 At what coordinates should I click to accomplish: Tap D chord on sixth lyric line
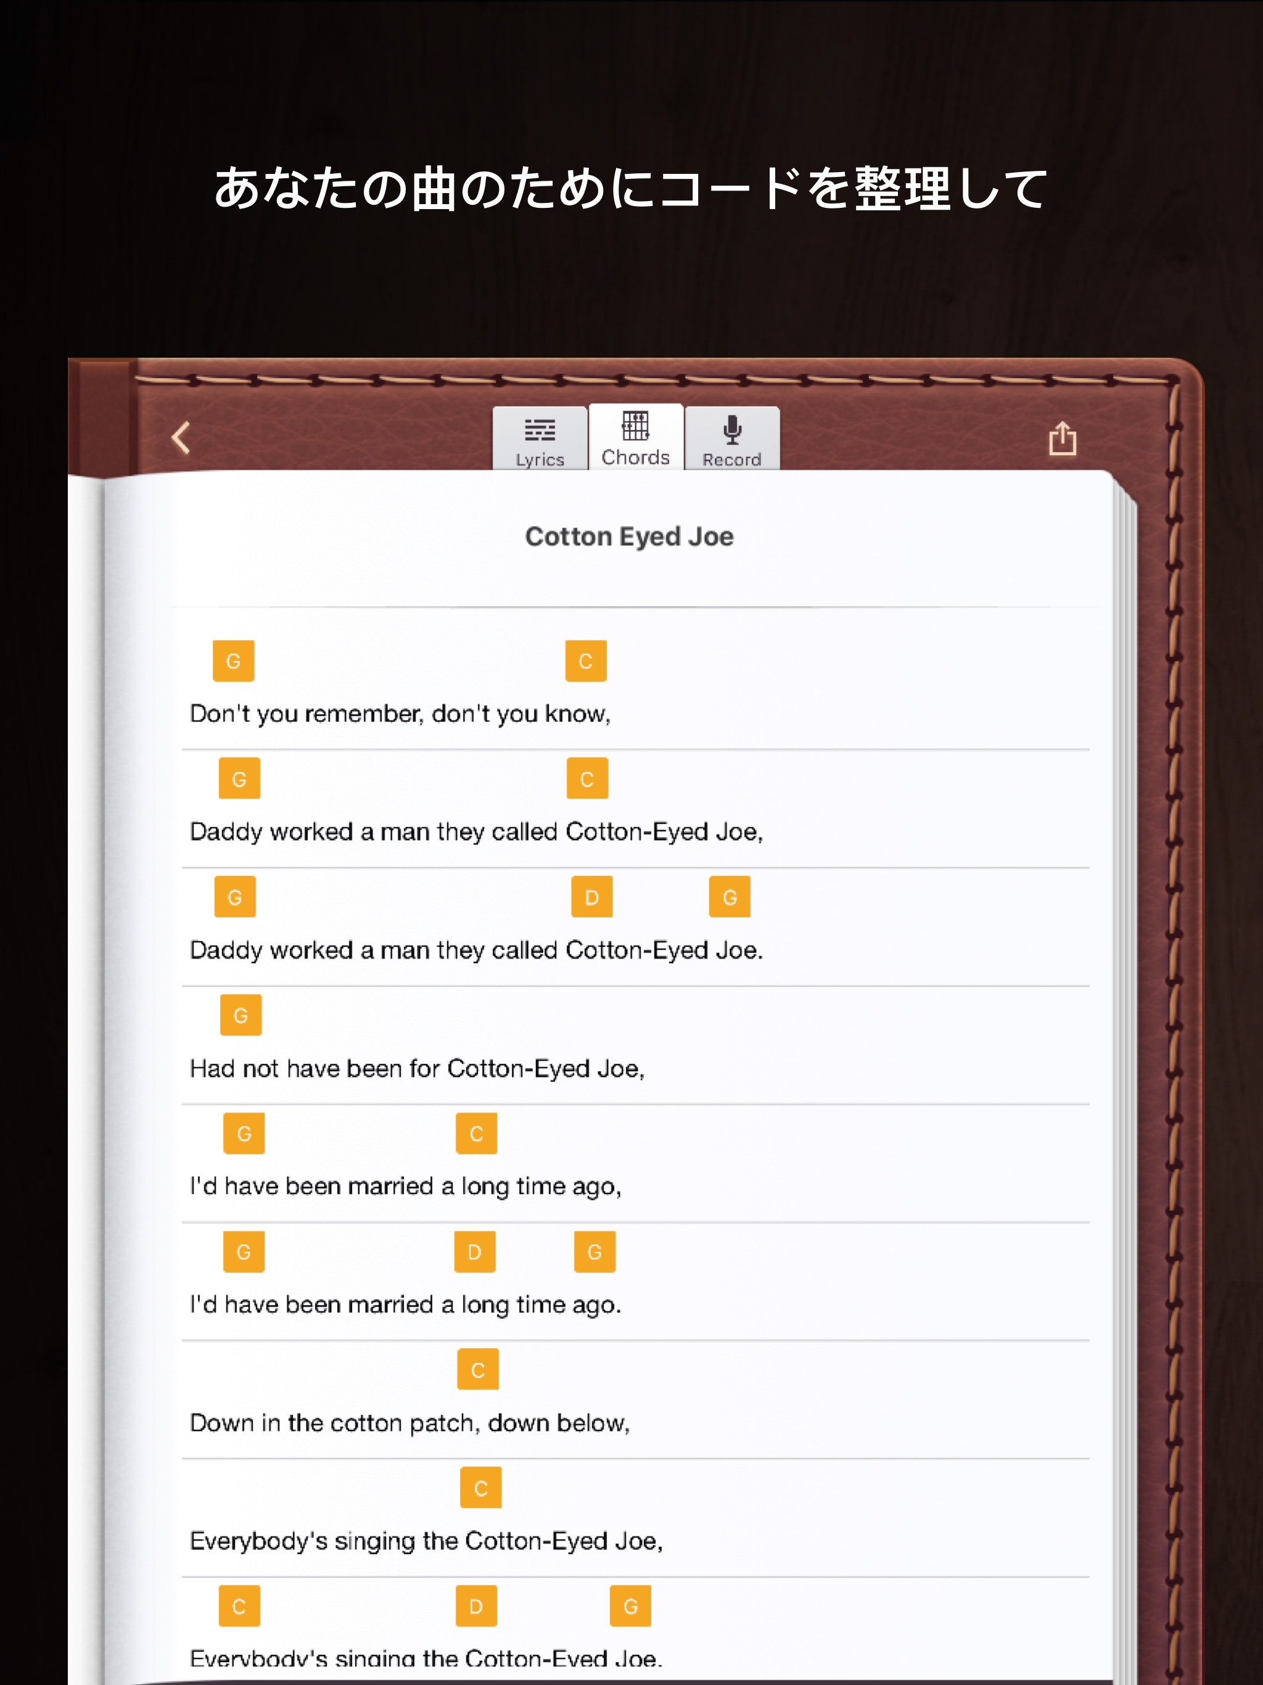point(475,1251)
